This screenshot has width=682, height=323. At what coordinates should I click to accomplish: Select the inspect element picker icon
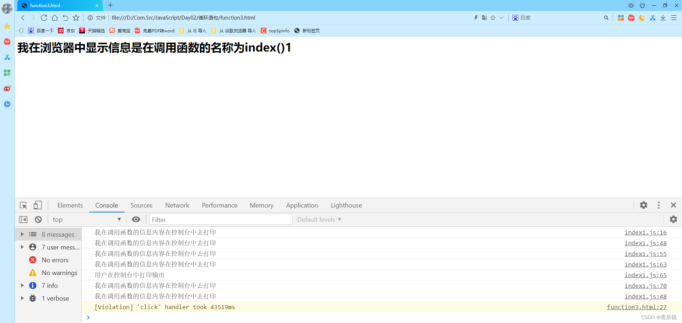coord(23,205)
